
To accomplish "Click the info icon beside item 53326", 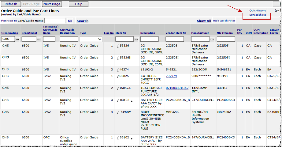I will pos(118,46).
